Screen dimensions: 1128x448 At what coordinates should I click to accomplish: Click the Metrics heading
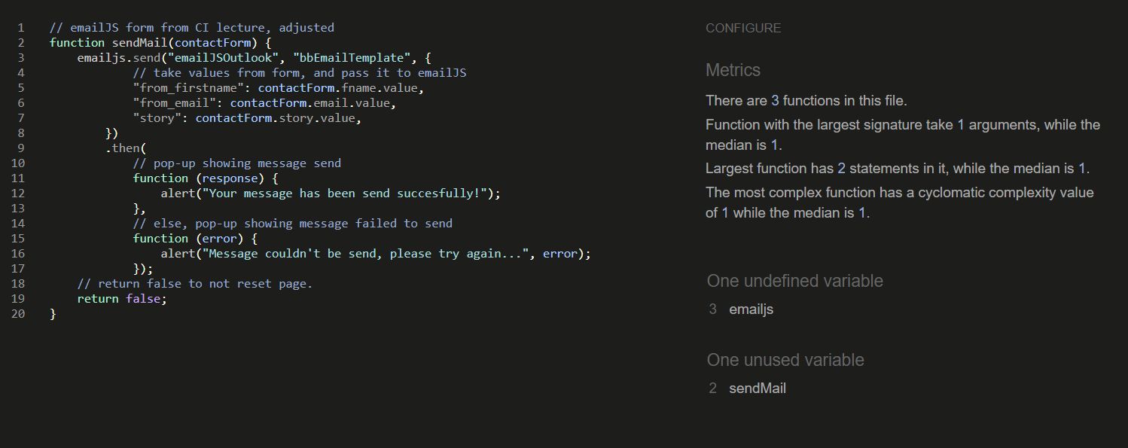click(733, 70)
